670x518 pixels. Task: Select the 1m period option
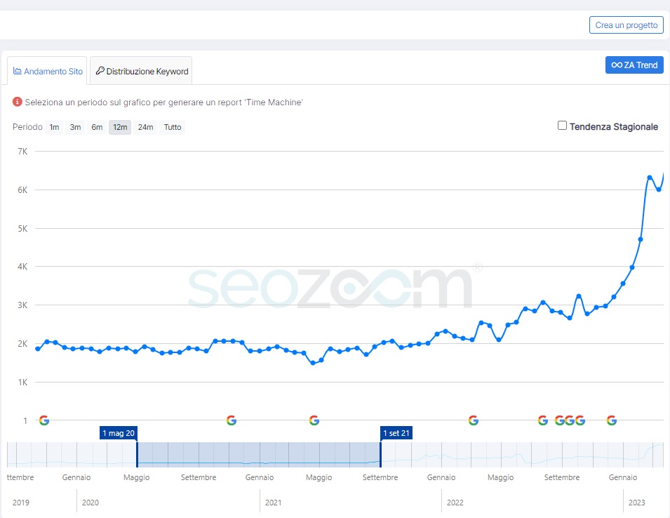(x=54, y=127)
